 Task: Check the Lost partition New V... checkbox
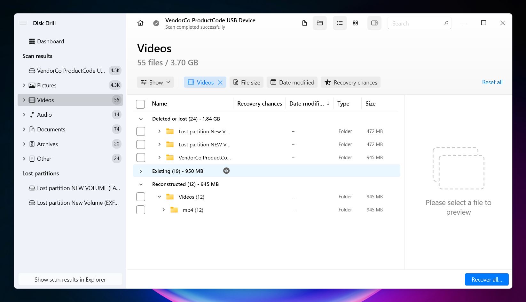click(141, 131)
